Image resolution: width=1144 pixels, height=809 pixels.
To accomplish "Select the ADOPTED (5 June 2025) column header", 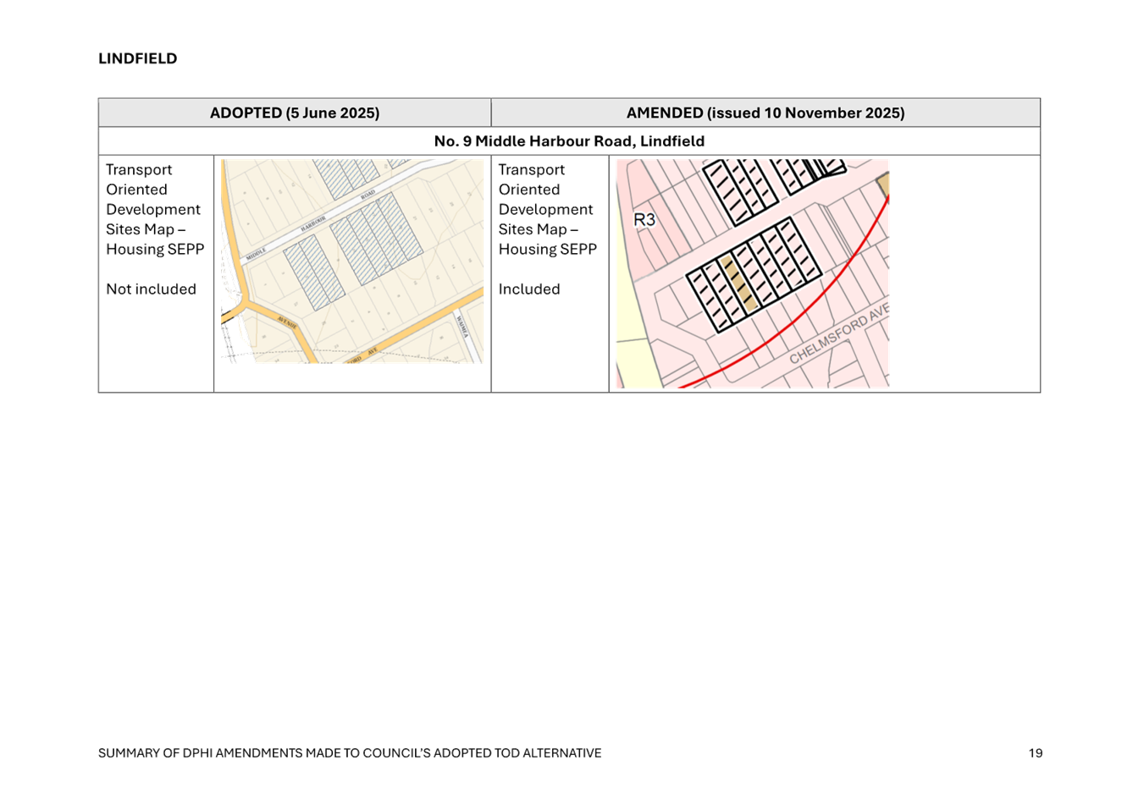I will coord(295,113).
